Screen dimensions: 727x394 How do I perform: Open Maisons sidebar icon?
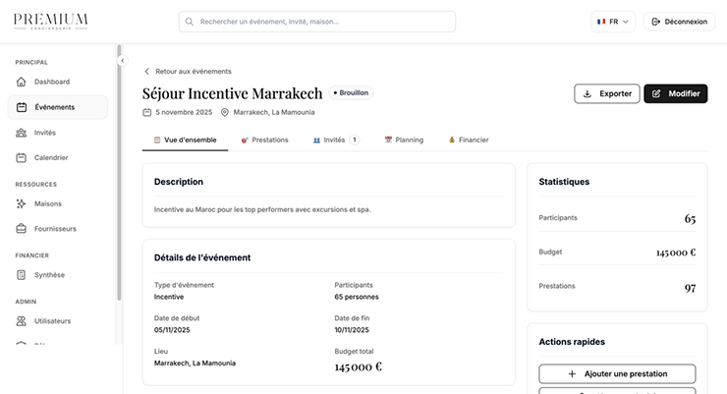(x=22, y=203)
